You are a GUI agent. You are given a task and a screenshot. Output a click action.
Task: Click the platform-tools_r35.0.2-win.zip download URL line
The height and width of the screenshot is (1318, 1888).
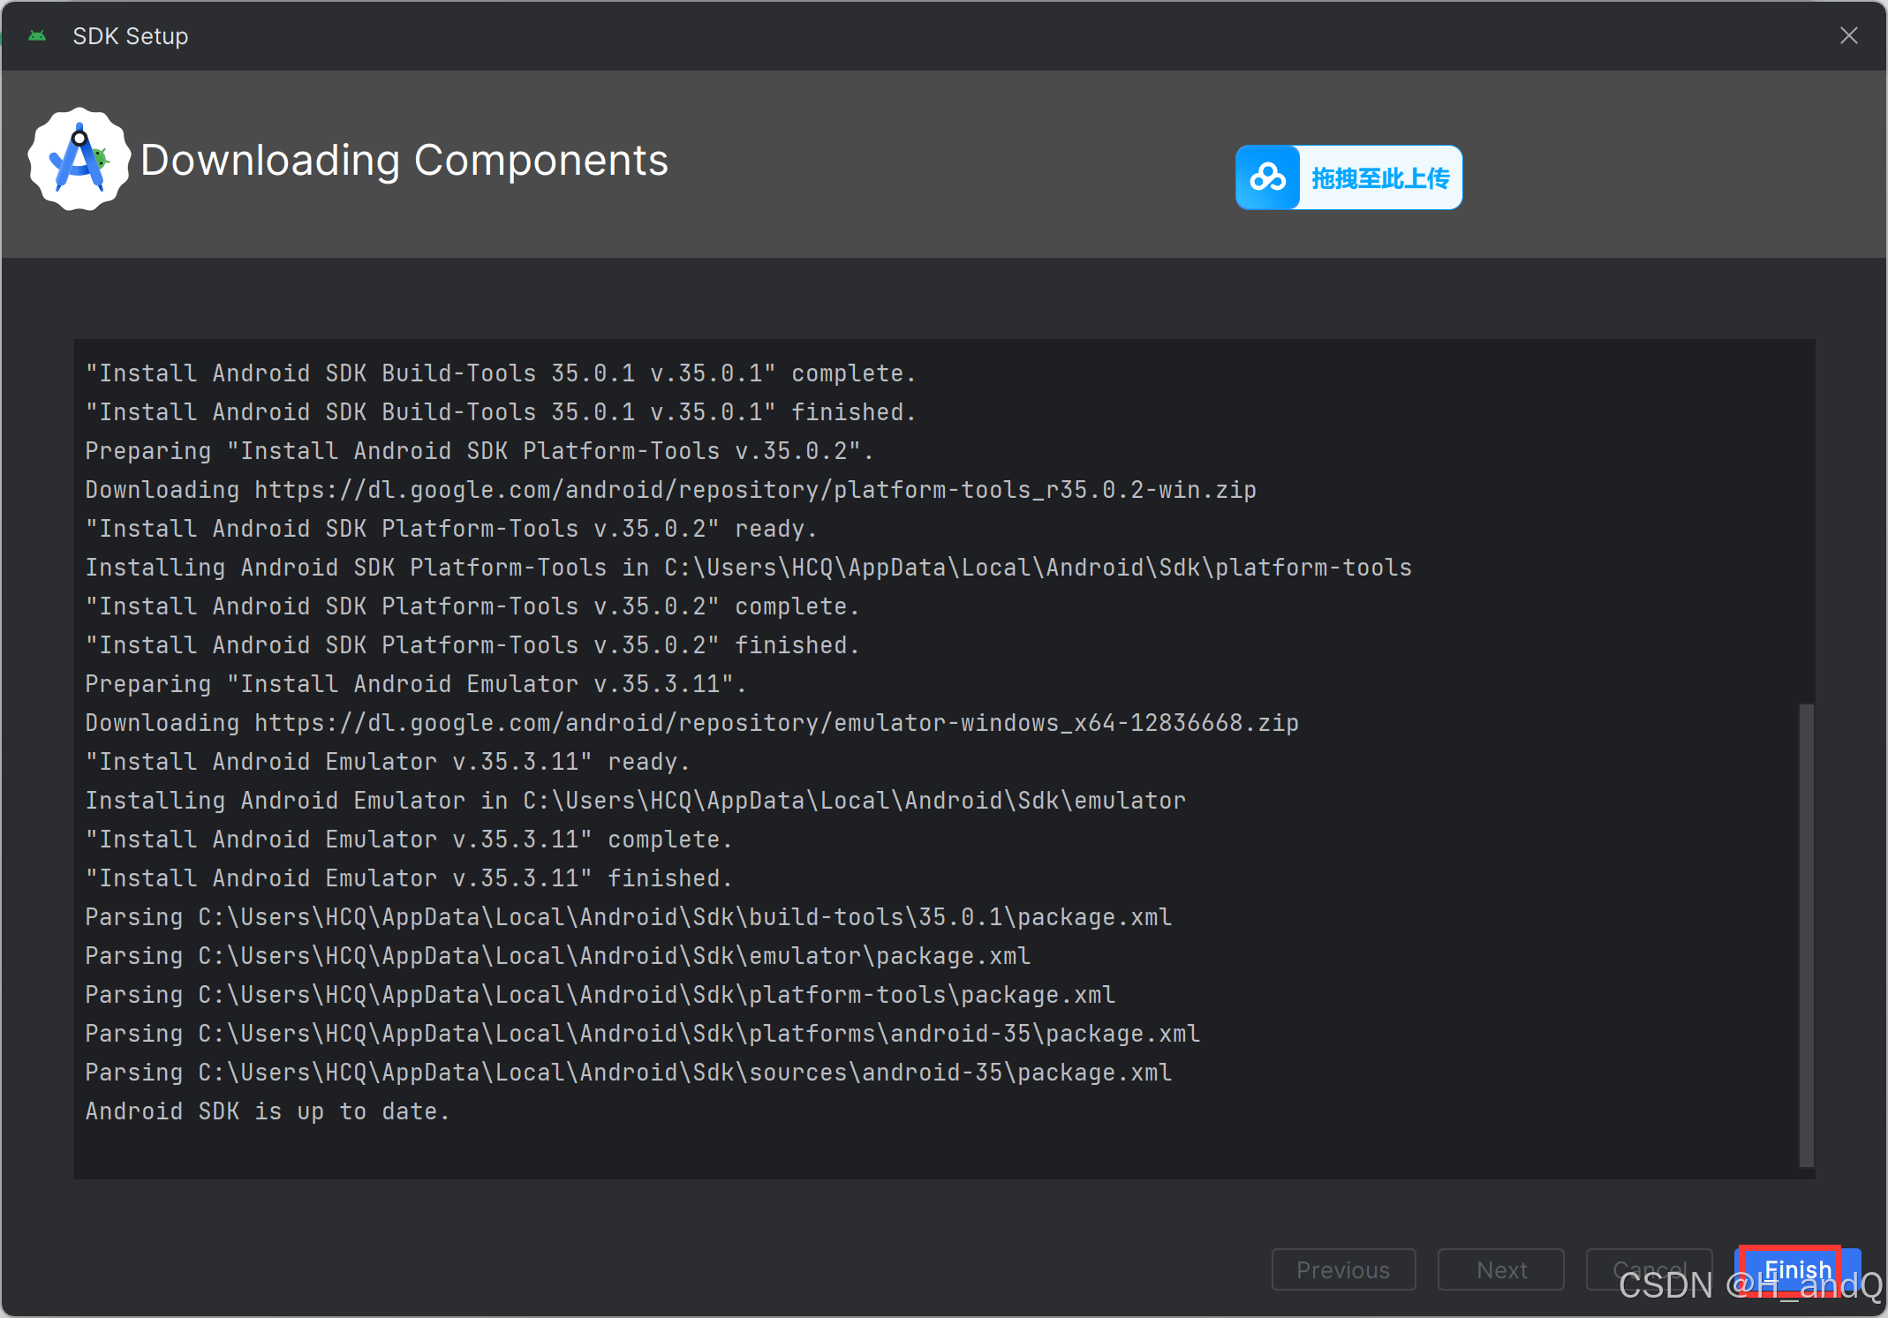click(670, 490)
